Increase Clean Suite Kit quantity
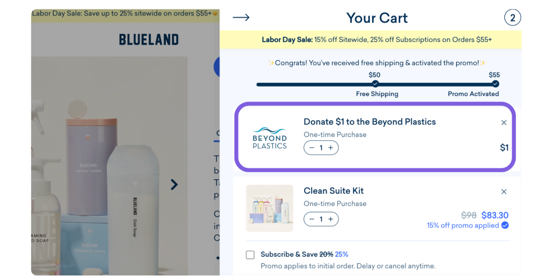Screen dimensions: 553x276 [x=331, y=219]
